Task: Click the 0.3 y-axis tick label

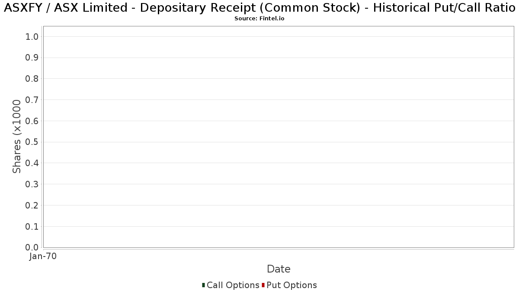Action: pos(32,184)
